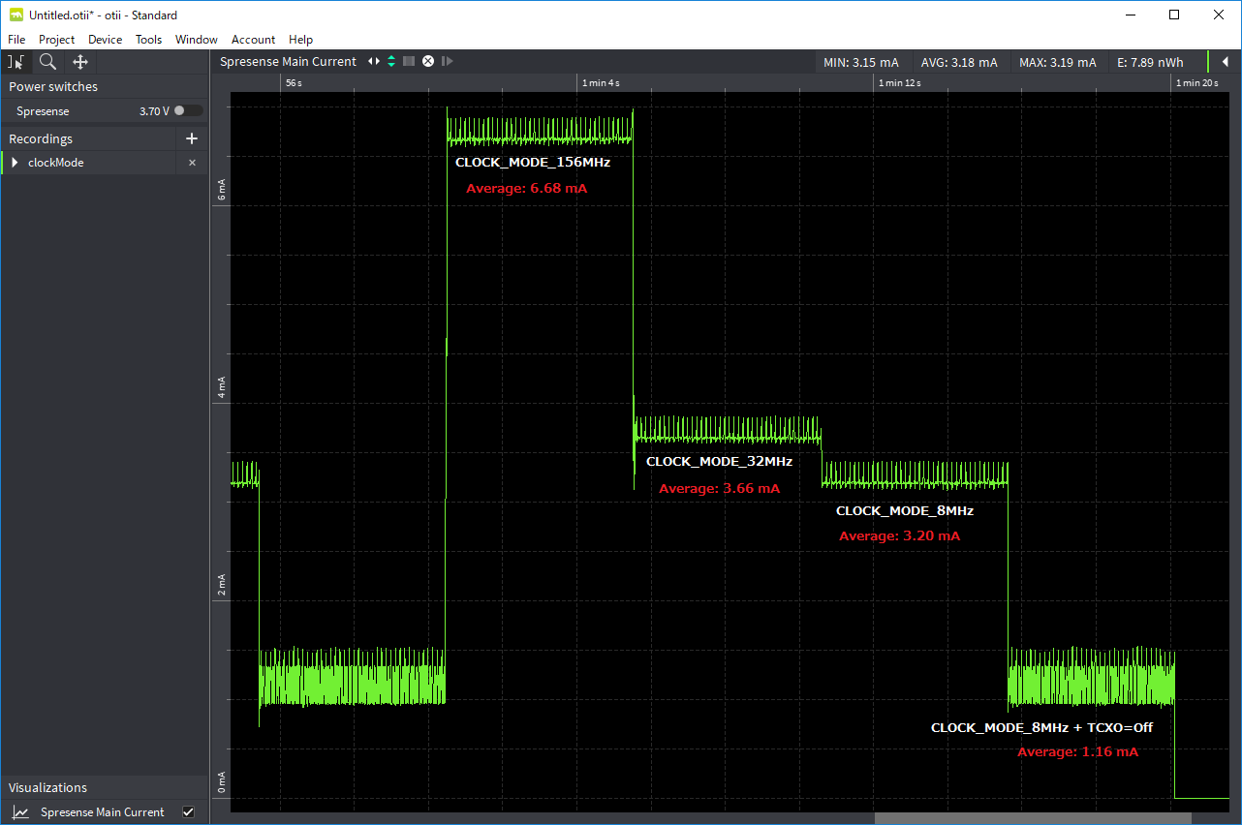Collapse side panel with left triangle arrow
The height and width of the screenshot is (825, 1242).
[x=1225, y=62]
